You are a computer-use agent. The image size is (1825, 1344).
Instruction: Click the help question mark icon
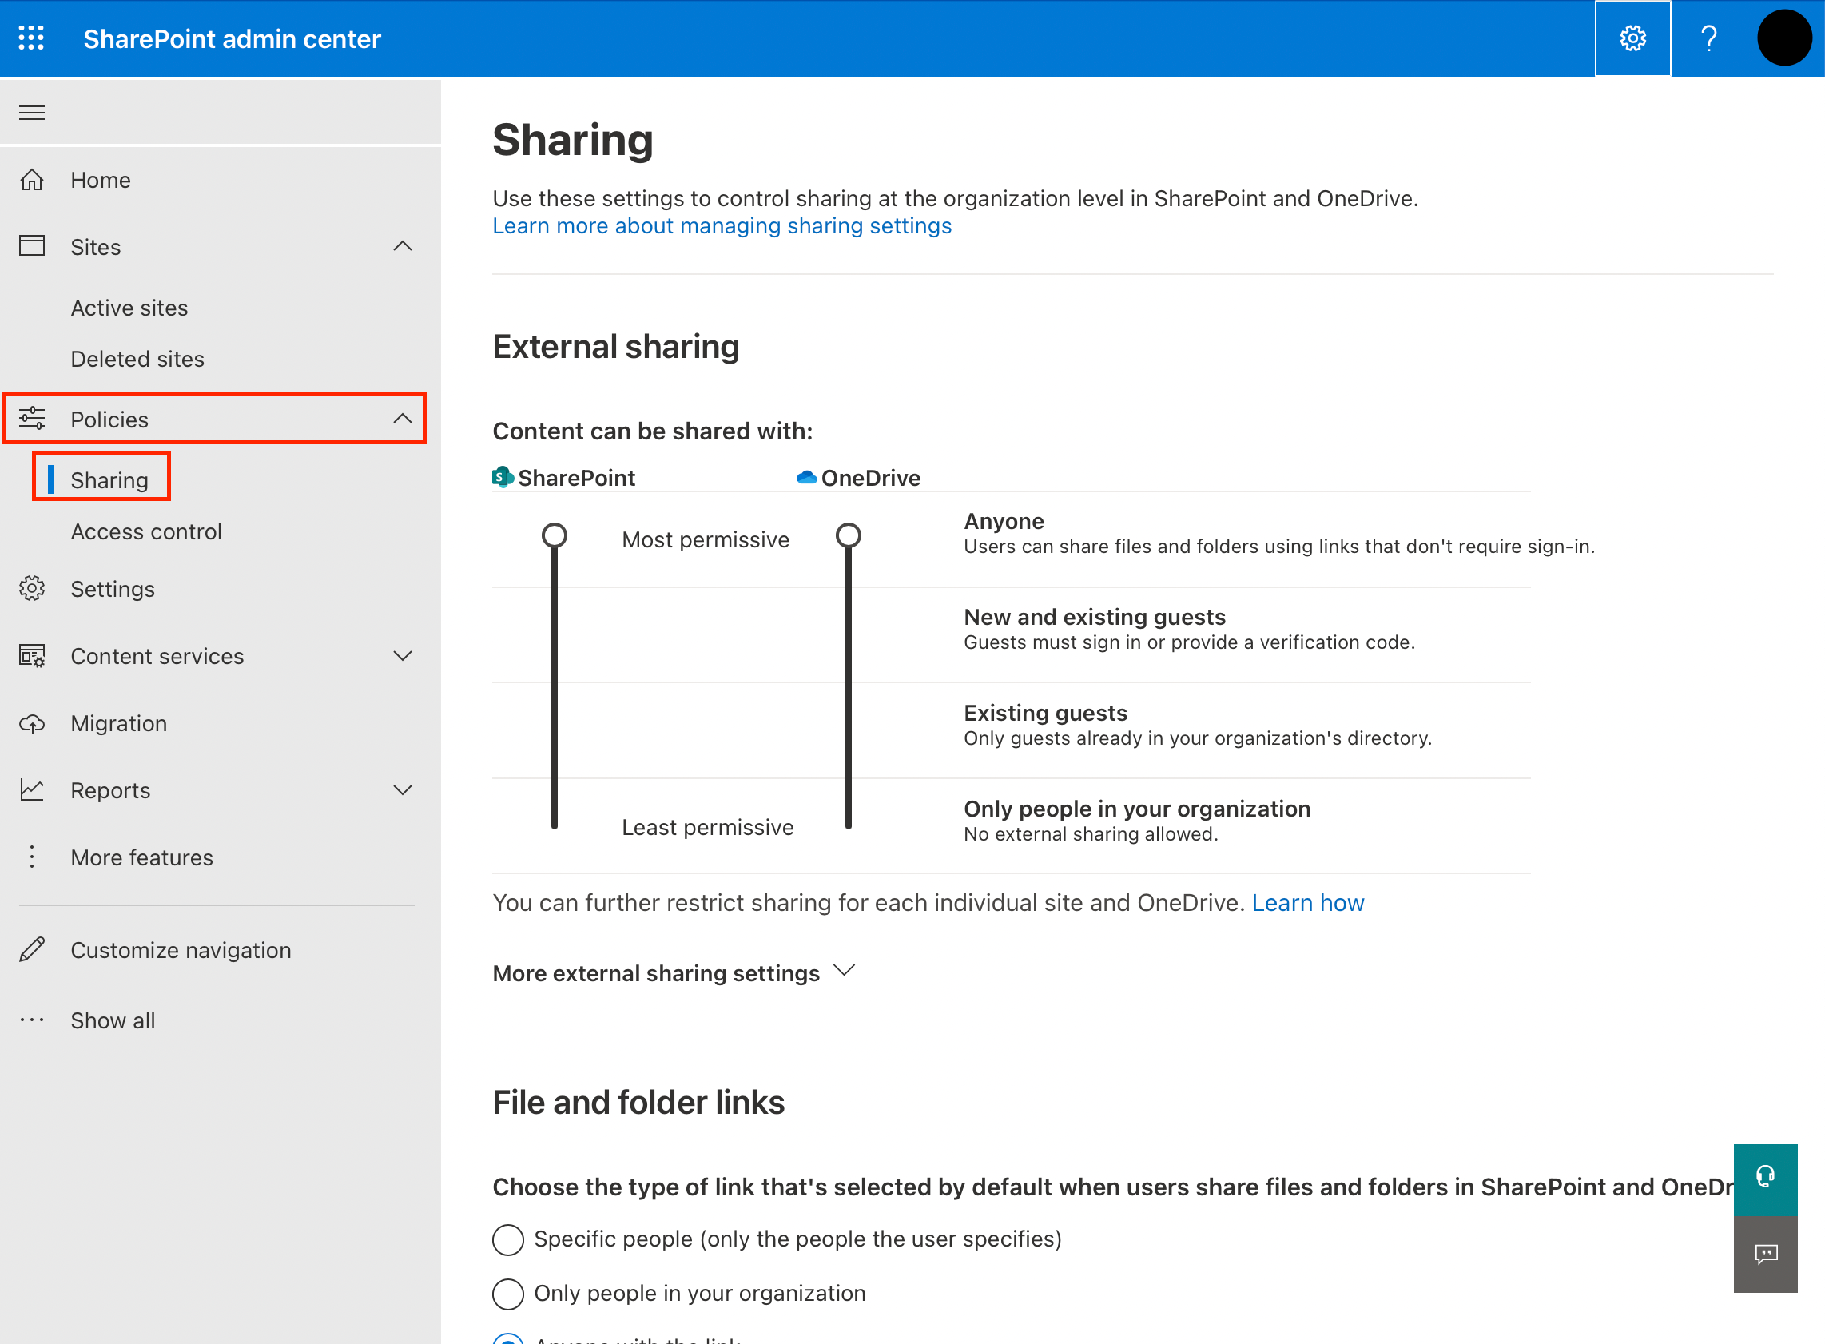tap(1708, 38)
